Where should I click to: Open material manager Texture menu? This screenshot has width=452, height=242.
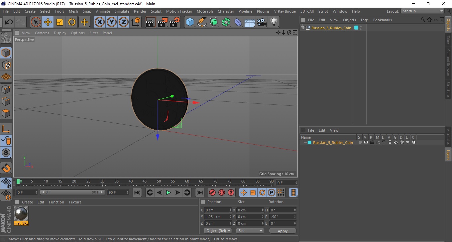pos(75,202)
